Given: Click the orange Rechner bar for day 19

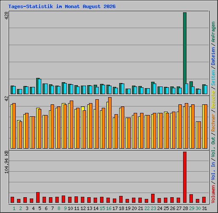Looking at the screenshot, I should (x=129, y=133).
